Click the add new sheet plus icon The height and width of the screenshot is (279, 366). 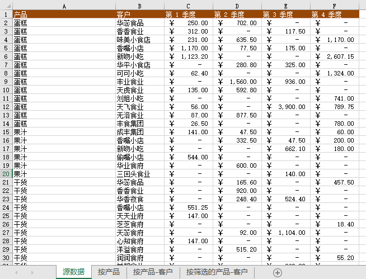278,272
